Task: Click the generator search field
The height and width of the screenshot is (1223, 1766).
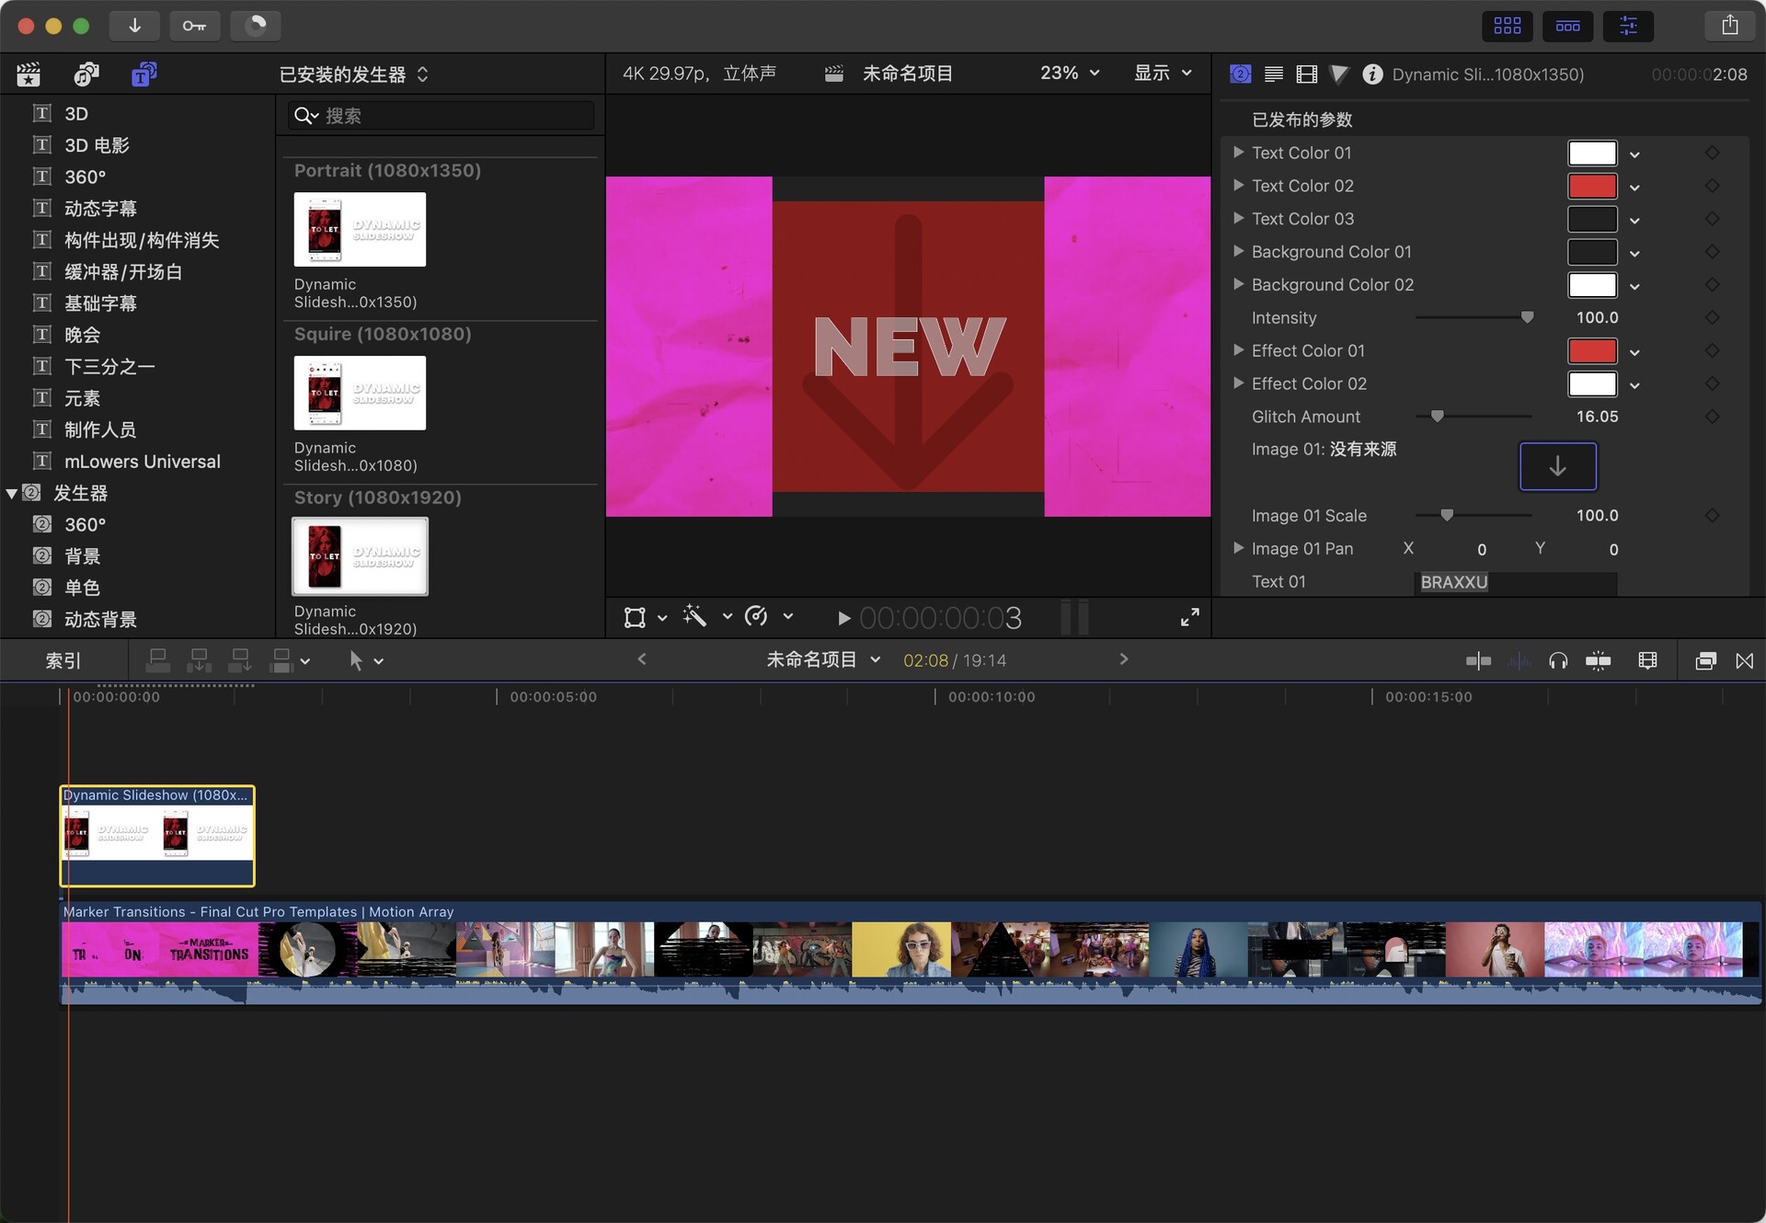Action: [441, 116]
